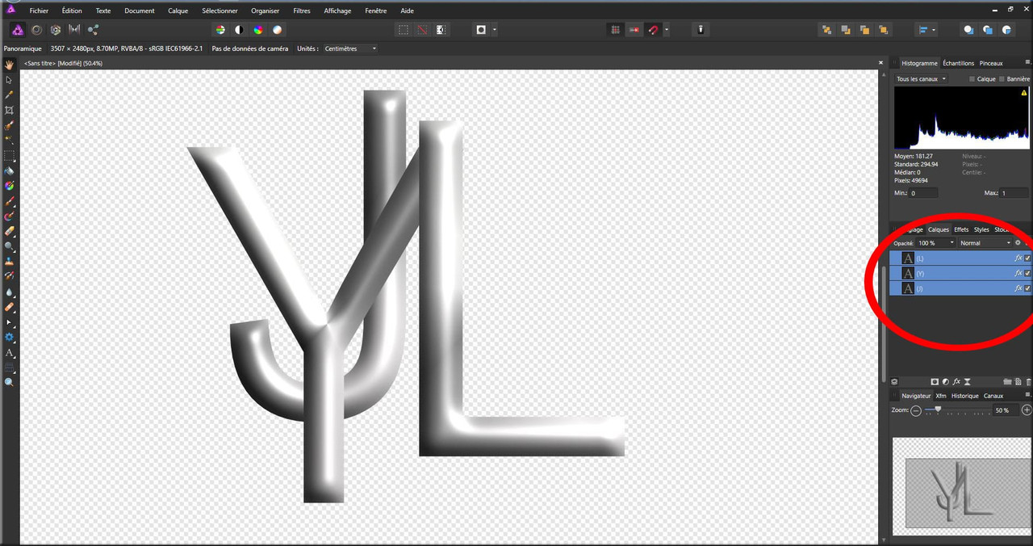Open the Opacité 100 % dropdown

(936, 242)
